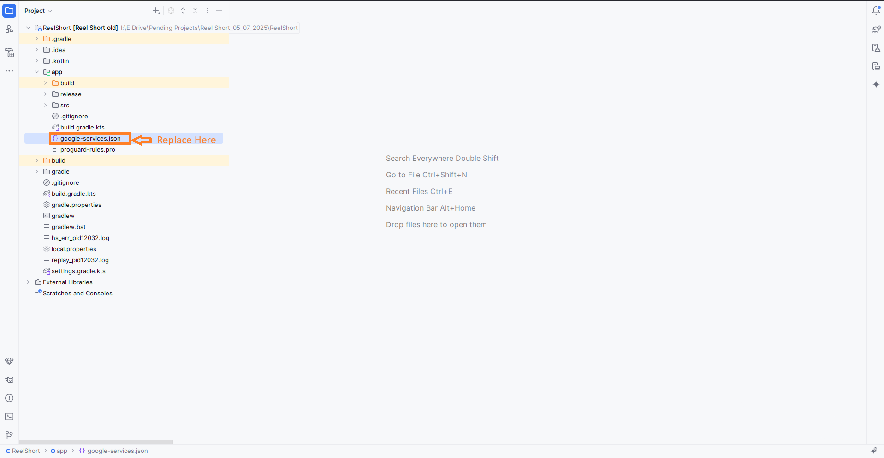Click google-services.json breadcrumb at bottom

click(x=113, y=451)
